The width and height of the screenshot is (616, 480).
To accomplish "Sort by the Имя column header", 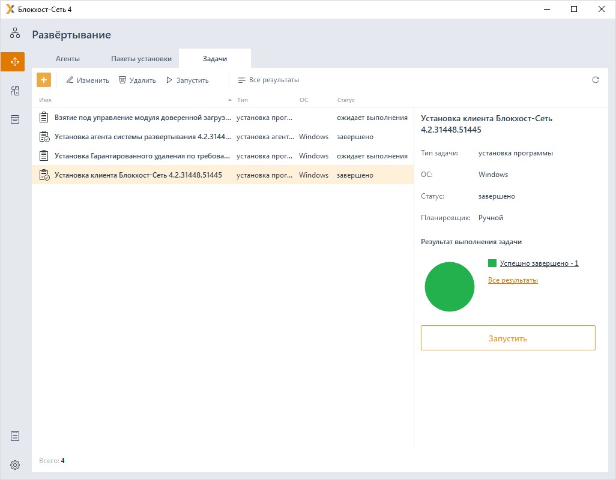I will [x=45, y=100].
